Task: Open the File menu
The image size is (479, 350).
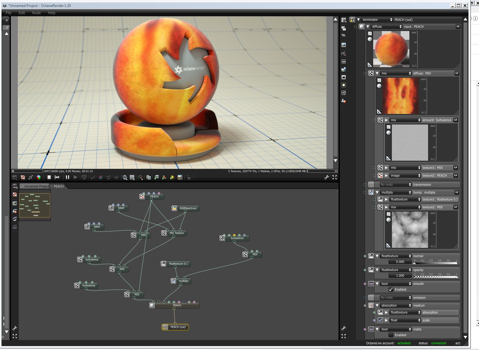Action: (8, 13)
